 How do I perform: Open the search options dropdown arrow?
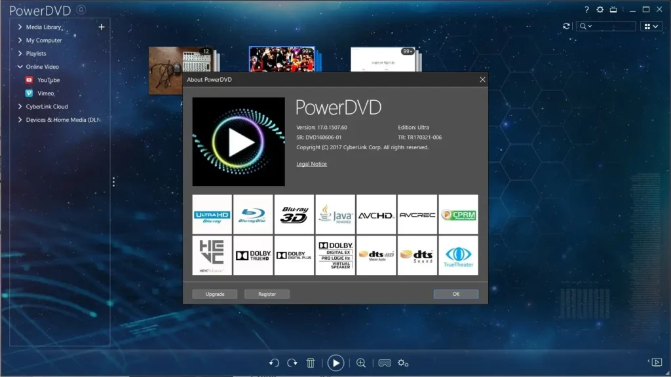click(590, 26)
